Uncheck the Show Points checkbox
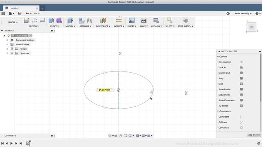Screen dimensions: 262x147 tap(241, 95)
